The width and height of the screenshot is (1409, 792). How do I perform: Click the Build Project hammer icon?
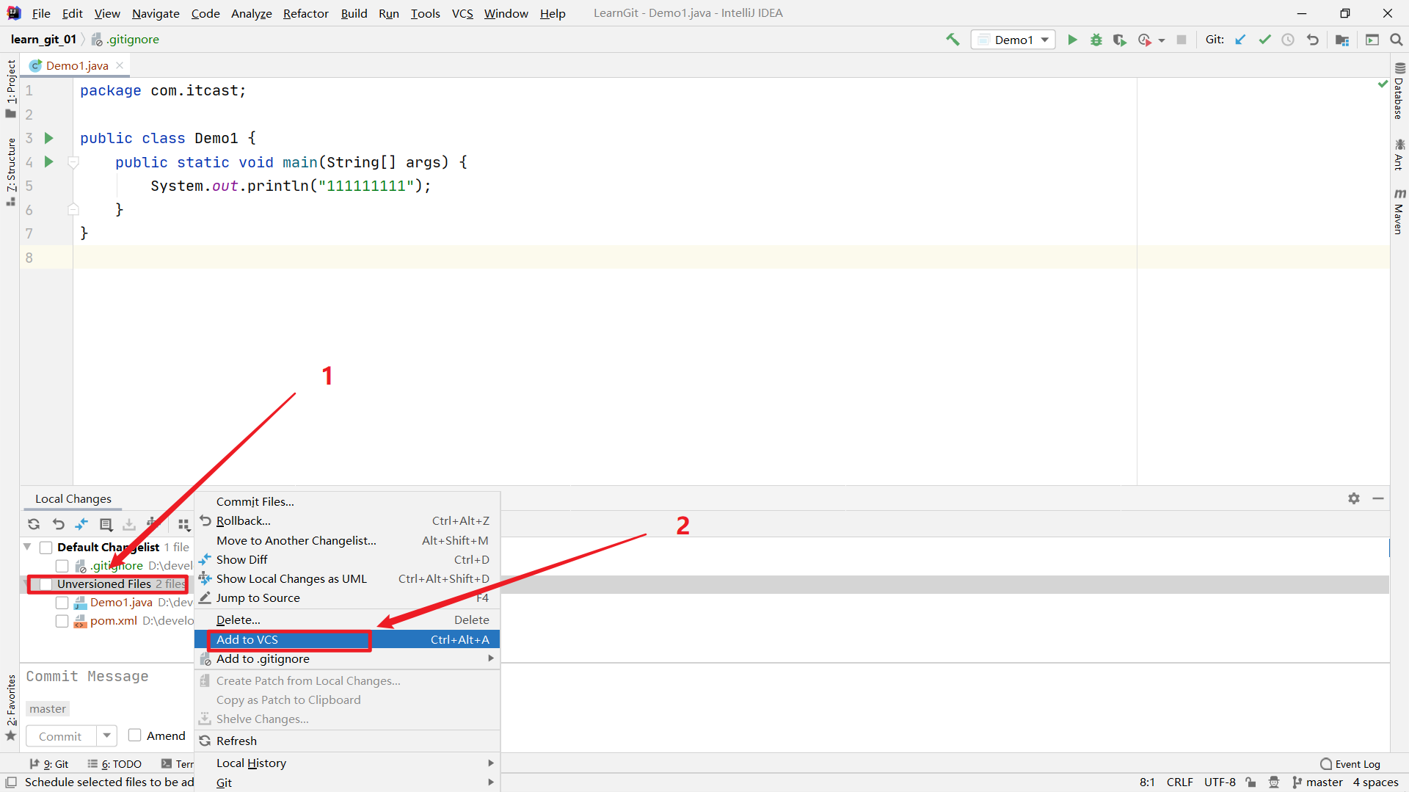(x=953, y=40)
